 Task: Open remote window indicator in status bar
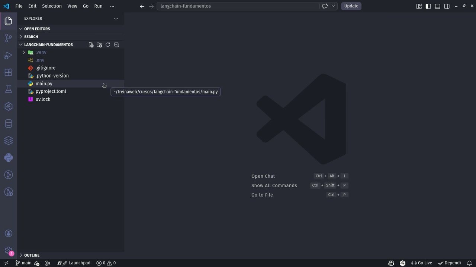(x=6, y=263)
